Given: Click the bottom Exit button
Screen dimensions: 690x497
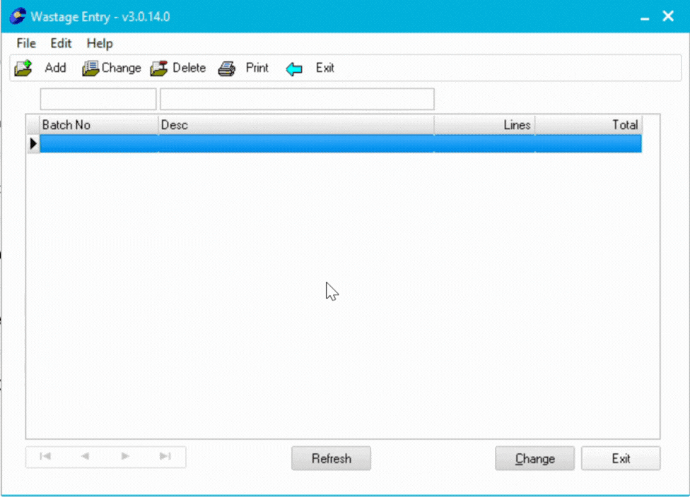Looking at the screenshot, I should (x=621, y=458).
